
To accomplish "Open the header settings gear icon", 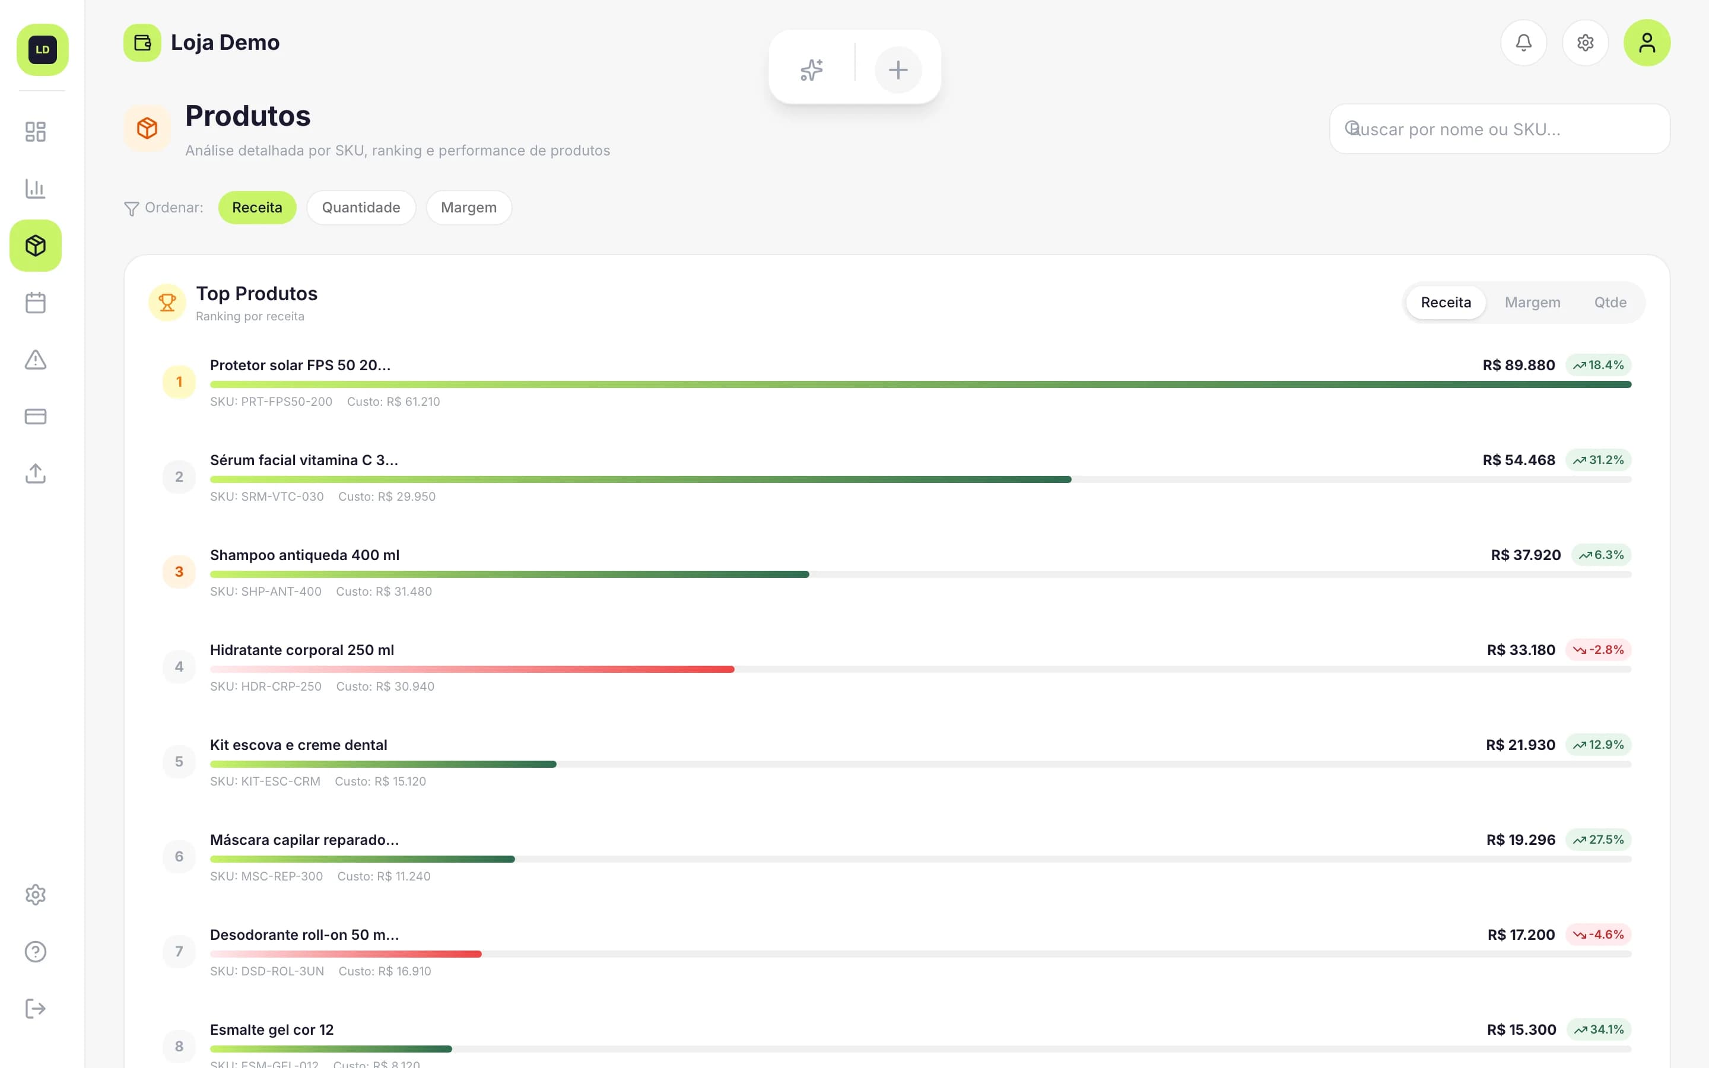I will coord(1586,43).
